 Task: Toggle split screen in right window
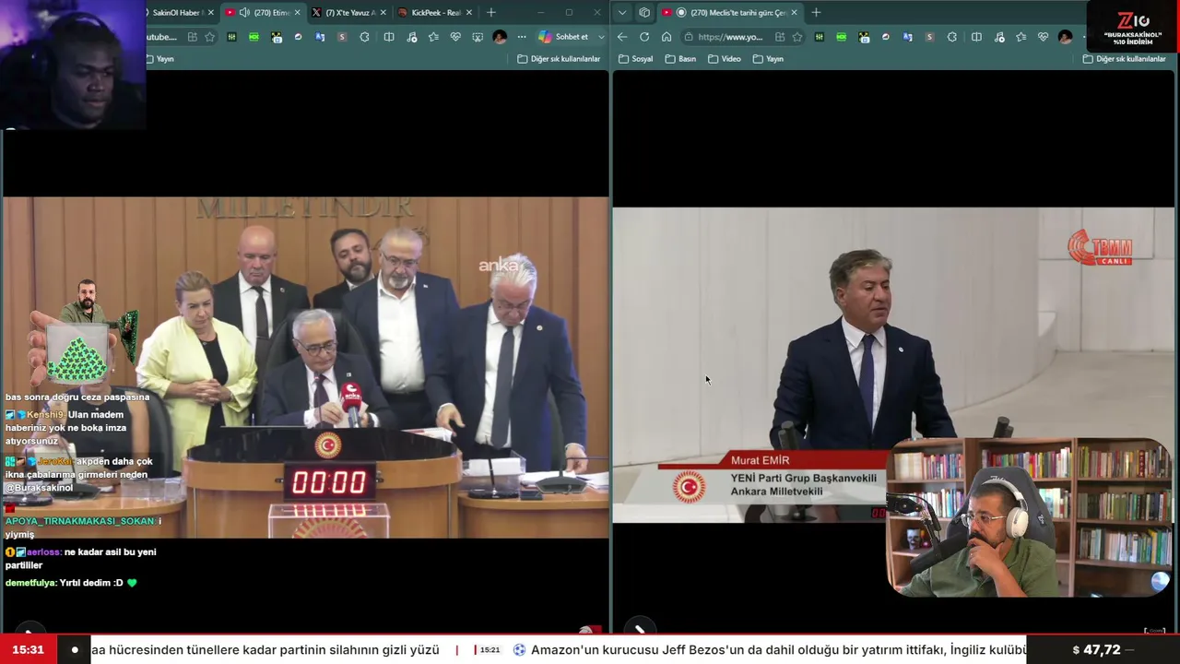tap(976, 37)
